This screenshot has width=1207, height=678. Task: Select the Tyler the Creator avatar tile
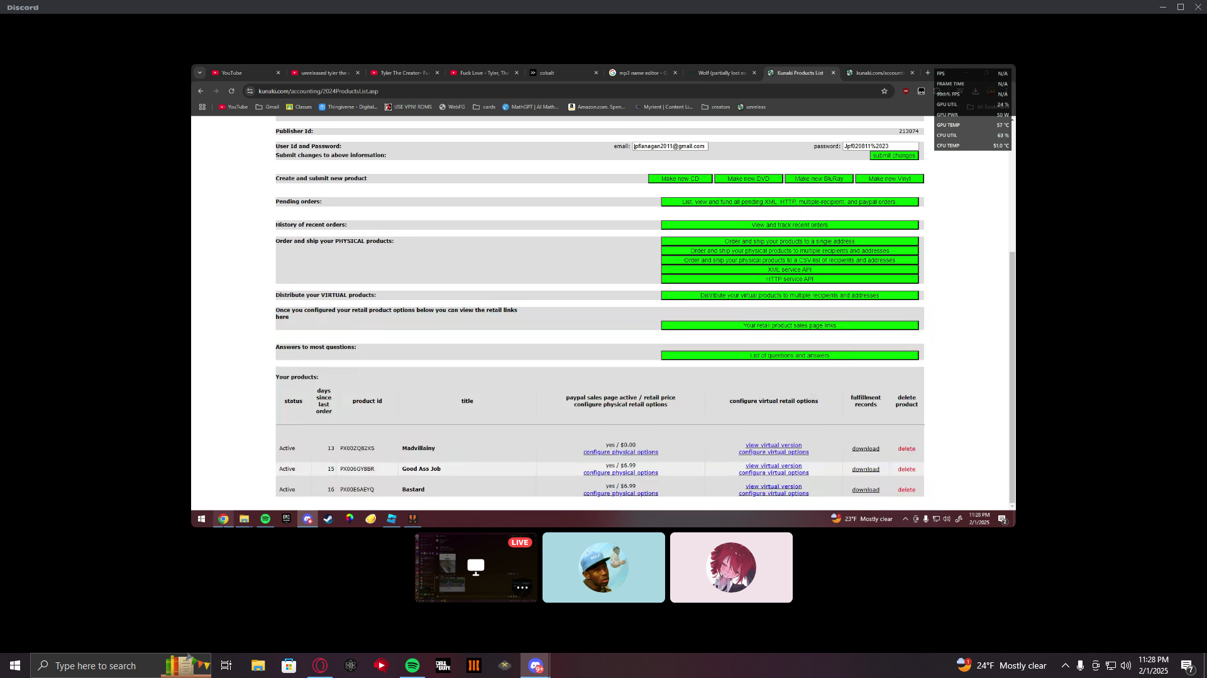603,568
